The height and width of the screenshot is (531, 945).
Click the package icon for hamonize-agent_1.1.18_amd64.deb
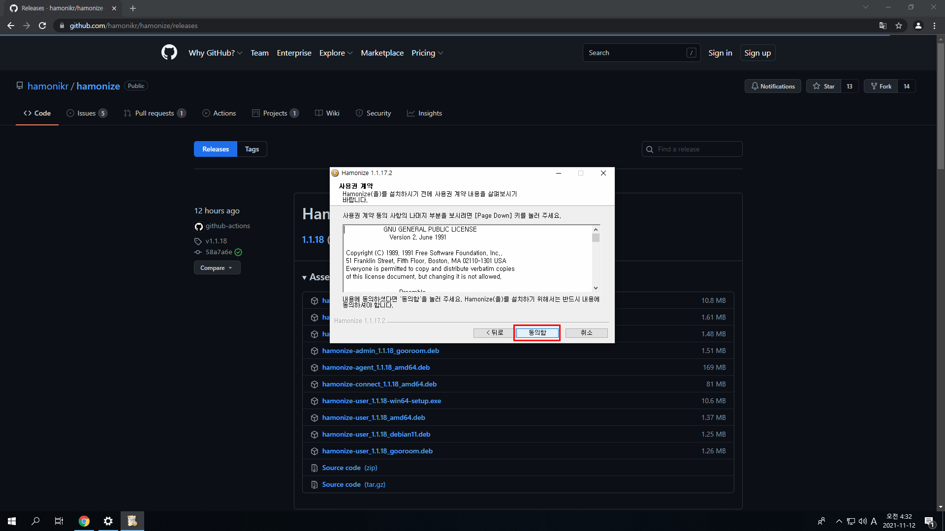click(315, 368)
